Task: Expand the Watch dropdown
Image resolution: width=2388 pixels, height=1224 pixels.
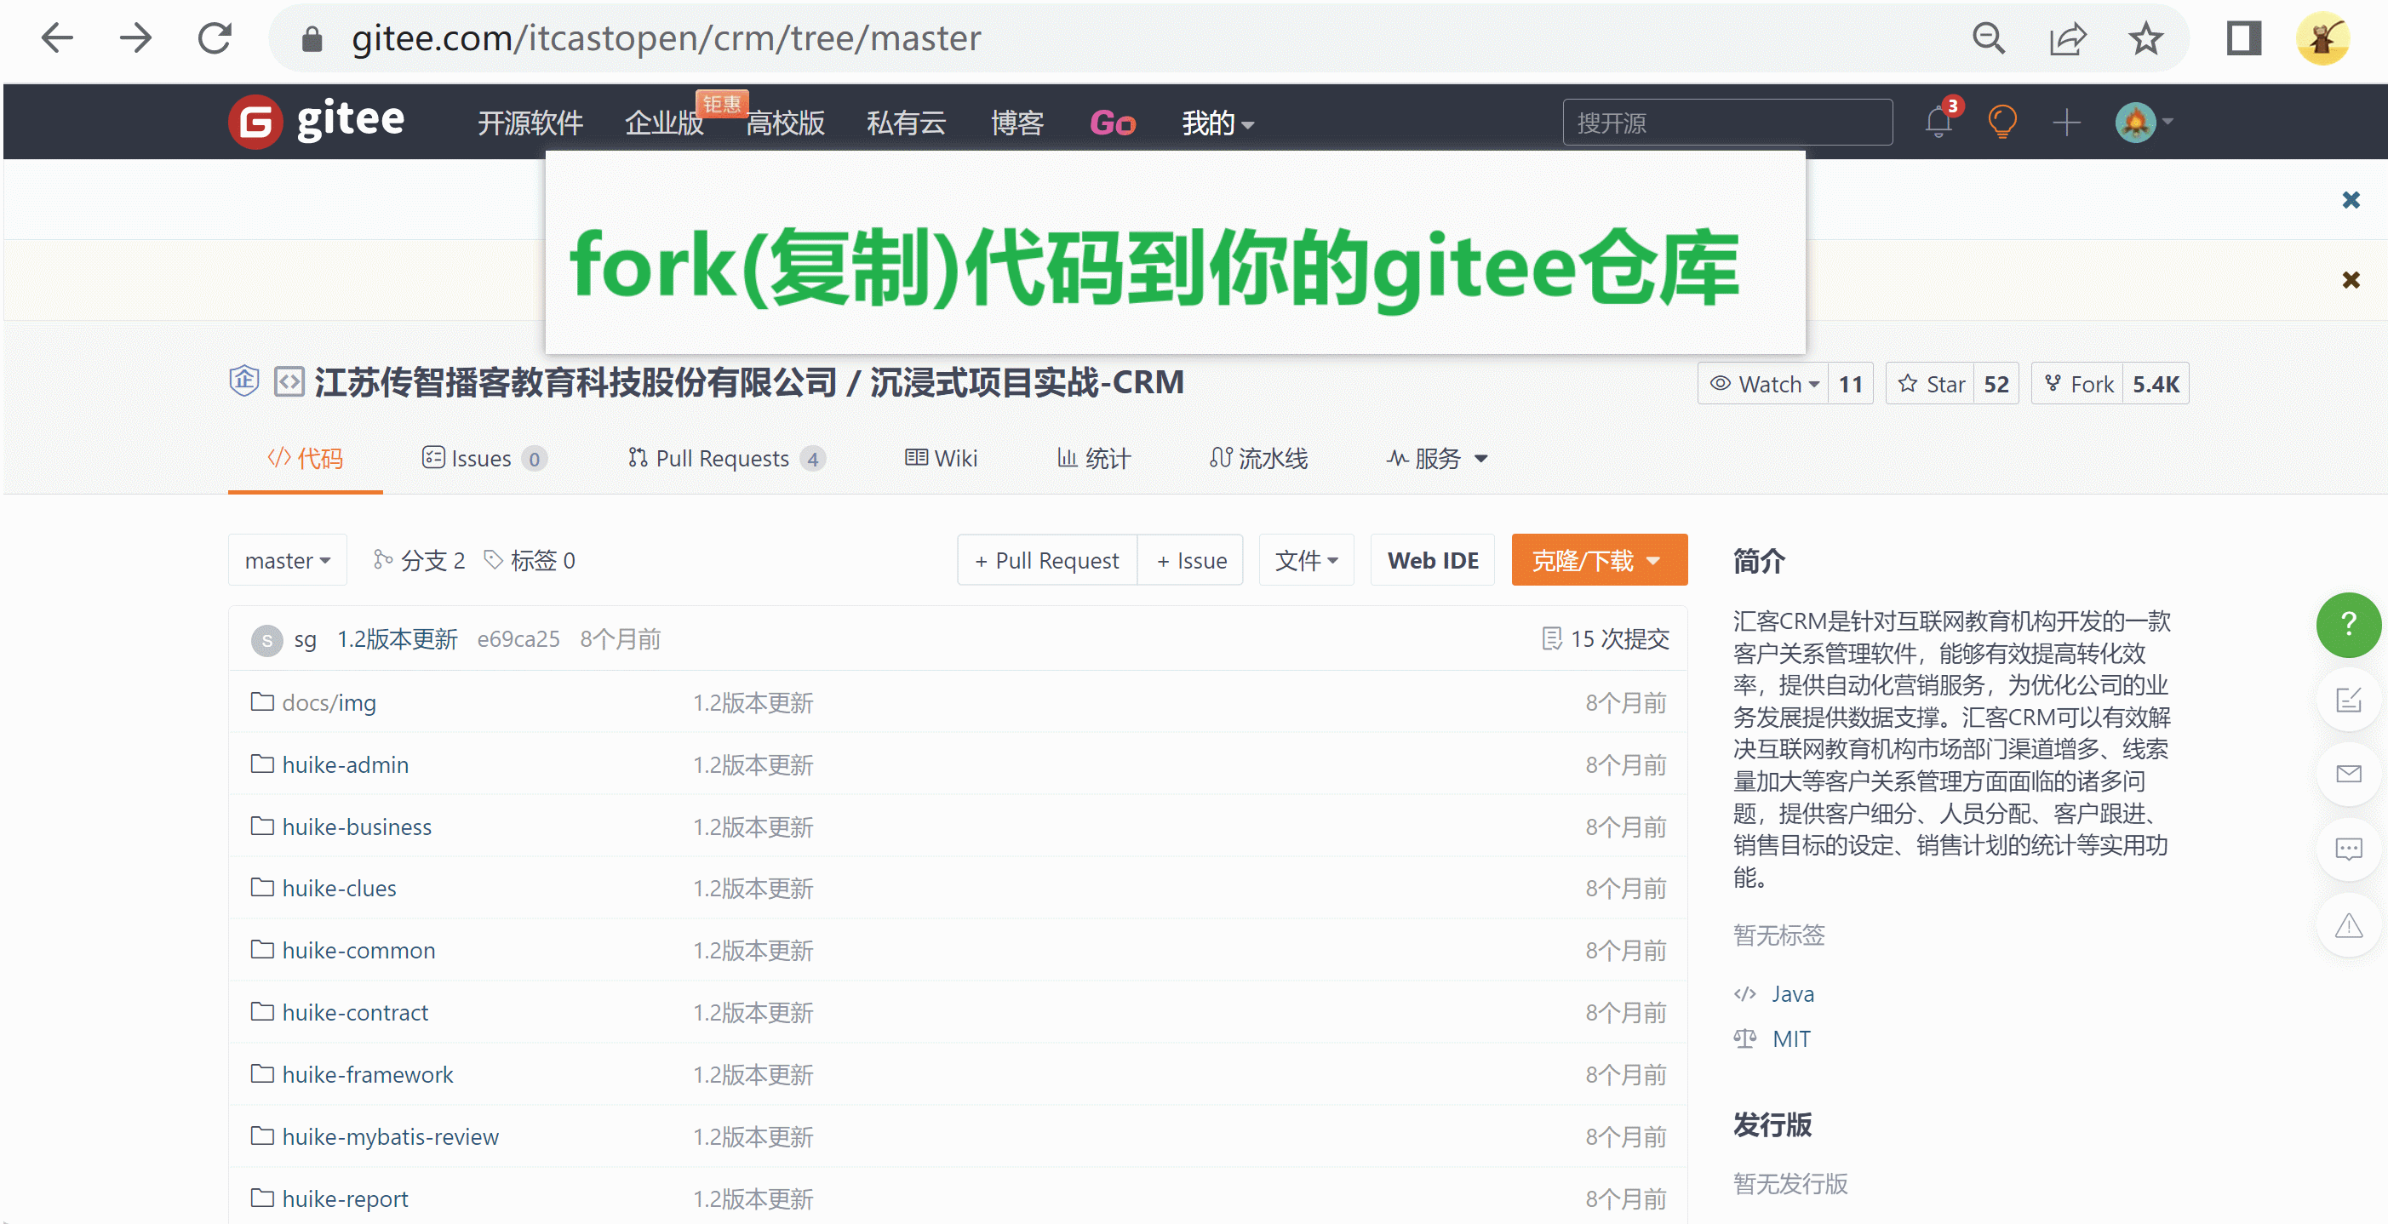Action: click(1763, 384)
